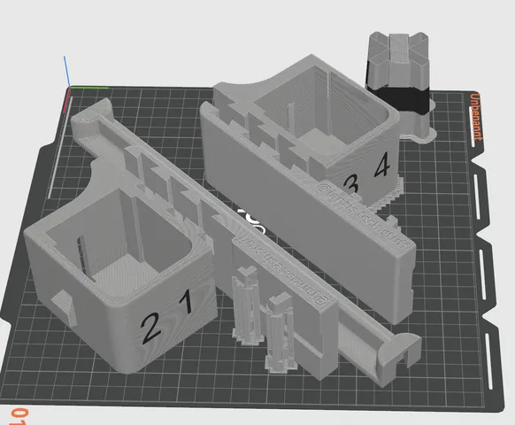The height and width of the screenshot is (425, 515).
Task: Click the black band on the prime tower
Action: pos(397,98)
